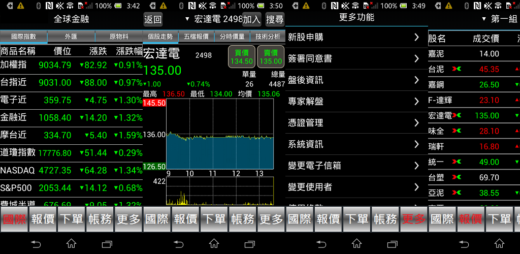Click the volume bar chart below price chart
The image size is (520, 254).
pos(220,190)
